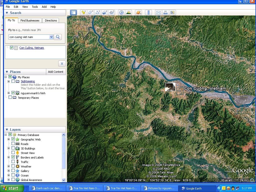Viewport: 256px width, 192px height.
Task: Toggle the sidebar panel button
Action: (x=73, y=12)
